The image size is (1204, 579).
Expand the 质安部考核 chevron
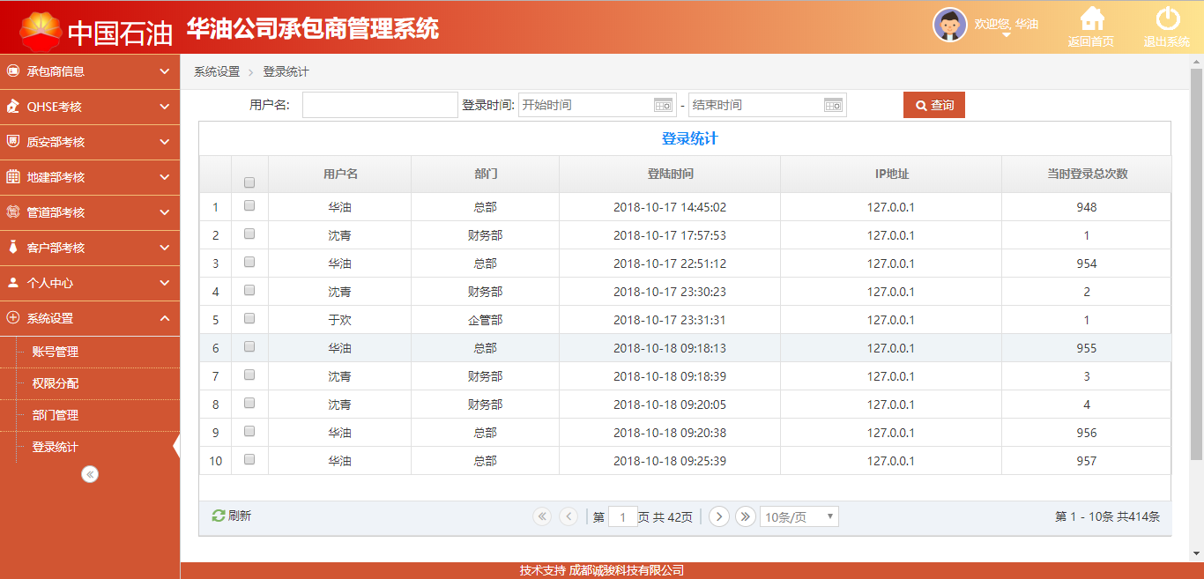165,142
